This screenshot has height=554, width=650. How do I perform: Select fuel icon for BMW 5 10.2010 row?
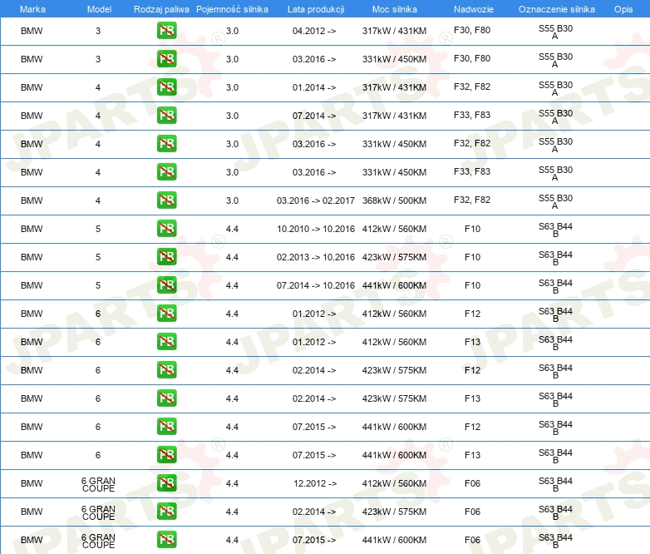click(x=166, y=229)
